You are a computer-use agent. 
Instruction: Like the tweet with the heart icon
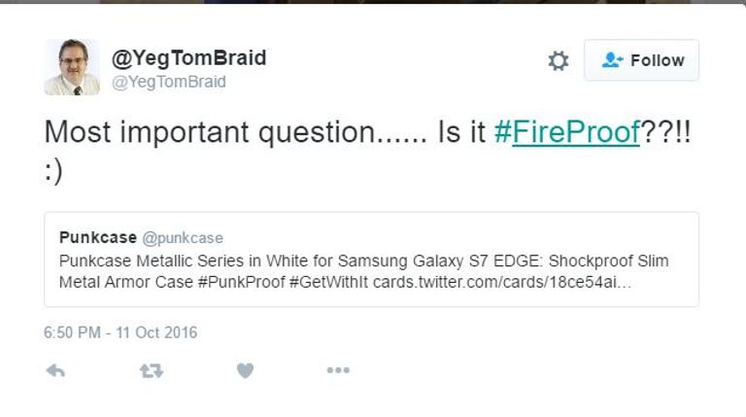(x=245, y=370)
